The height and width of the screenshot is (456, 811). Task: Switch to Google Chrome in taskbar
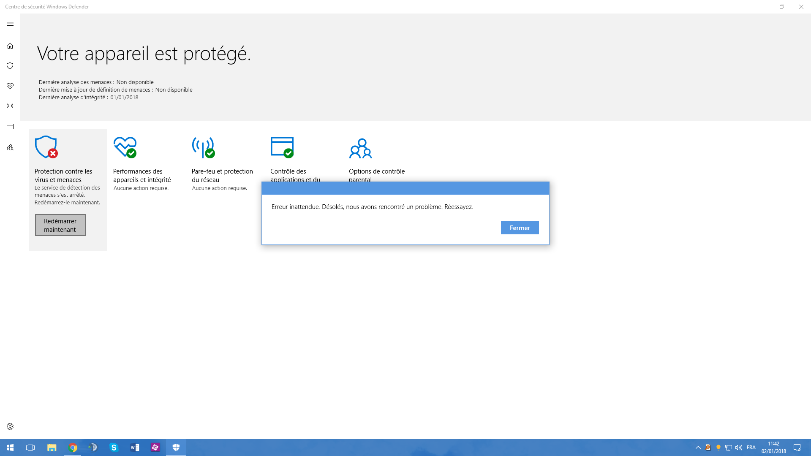tap(73, 448)
